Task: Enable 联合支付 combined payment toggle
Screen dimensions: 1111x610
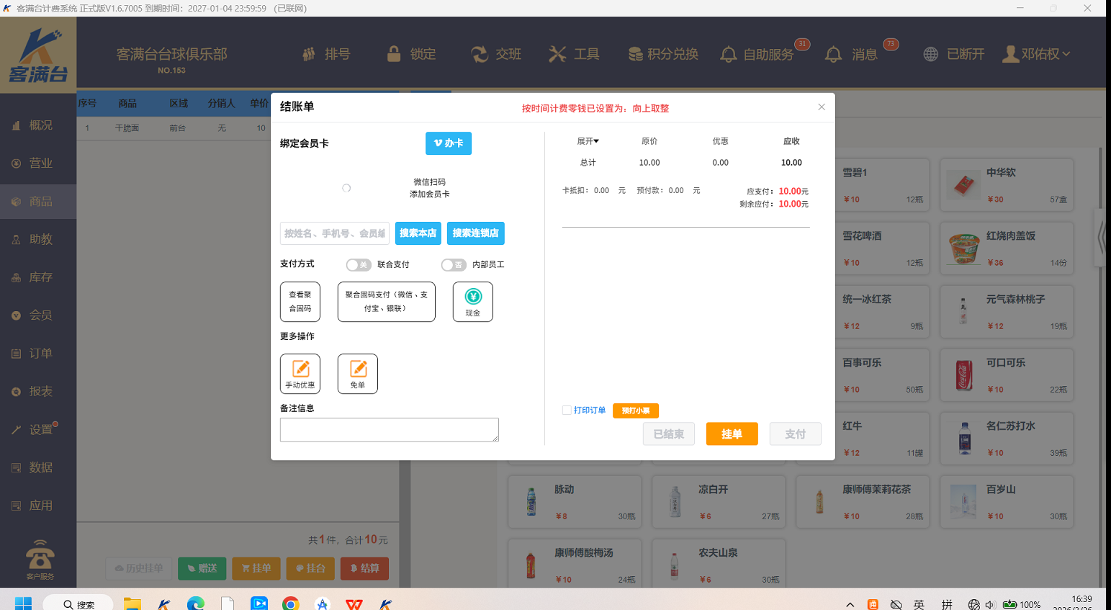Action: pos(359,264)
